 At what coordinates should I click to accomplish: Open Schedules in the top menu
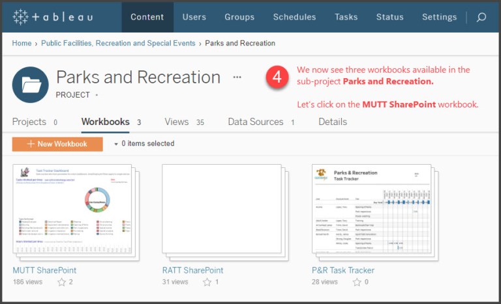coord(294,17)
